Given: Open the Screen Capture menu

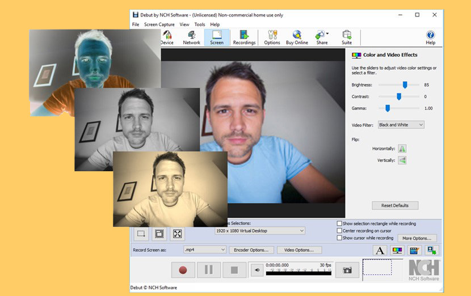Looking at the screenshot, I should [159, 24].
